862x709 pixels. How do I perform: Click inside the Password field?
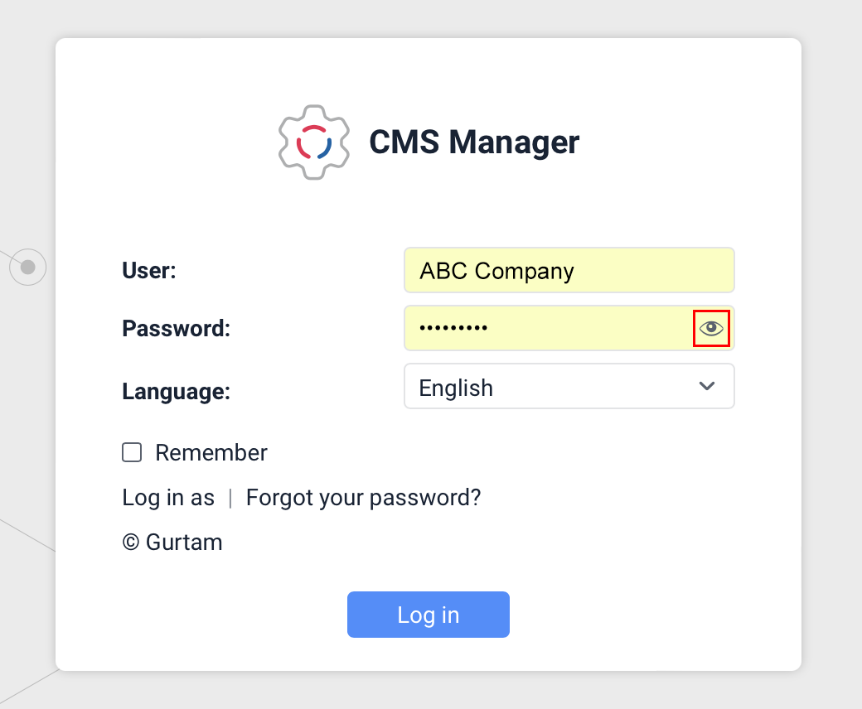coord(547,328)
